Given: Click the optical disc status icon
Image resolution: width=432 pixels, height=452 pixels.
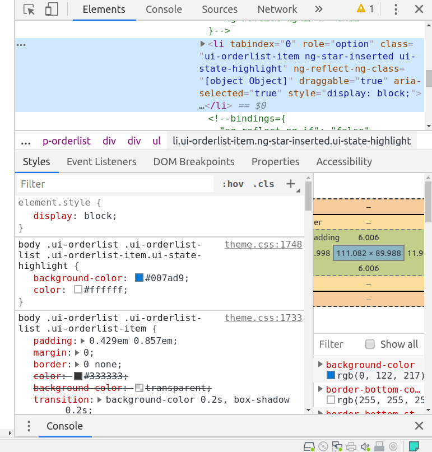Looking at the screenshot, I should pyautogui.click(x=323, y=446).
